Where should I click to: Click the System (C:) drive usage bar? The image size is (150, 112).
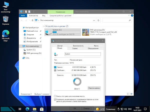click(x=66, y=32)
